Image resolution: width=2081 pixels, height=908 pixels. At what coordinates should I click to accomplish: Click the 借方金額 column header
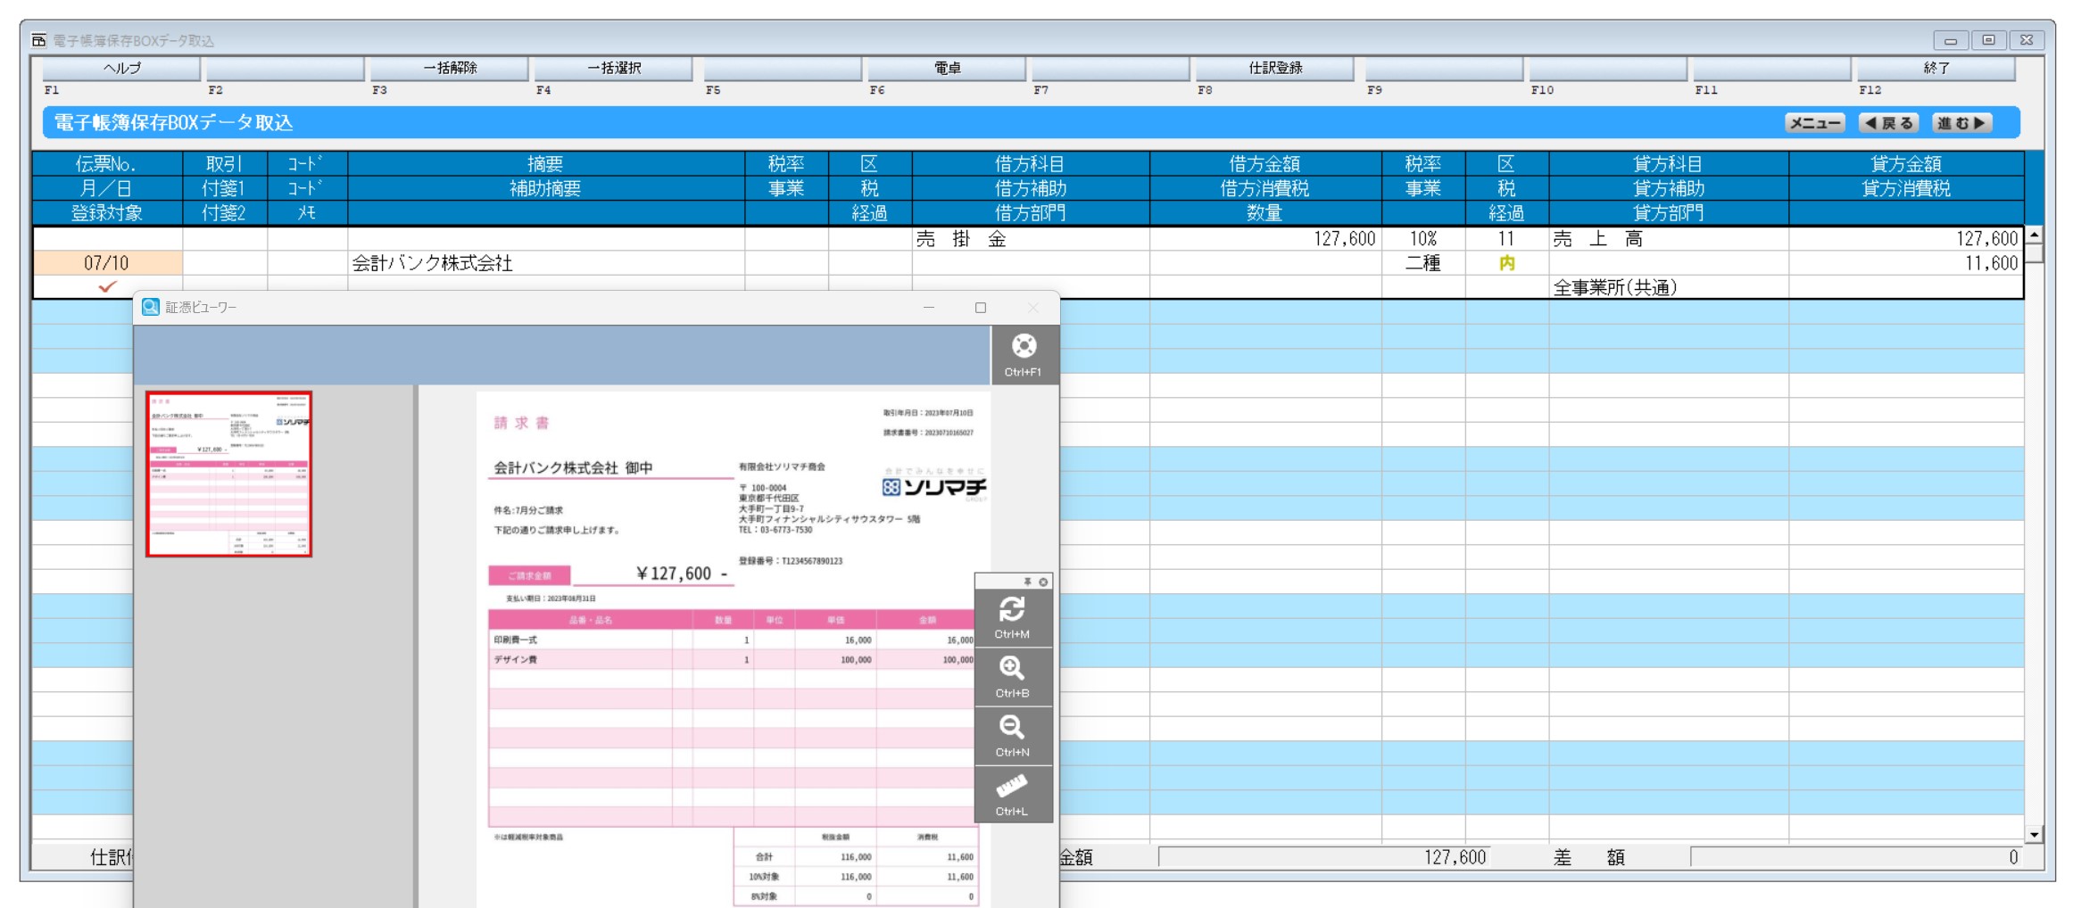tap(1265, 164)
